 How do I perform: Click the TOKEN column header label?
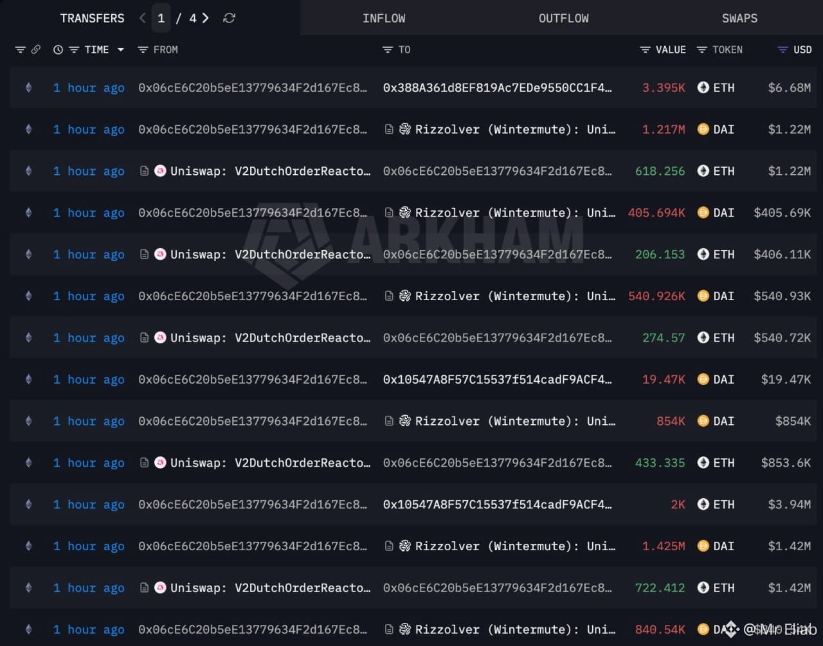click(x=727, y=49)
